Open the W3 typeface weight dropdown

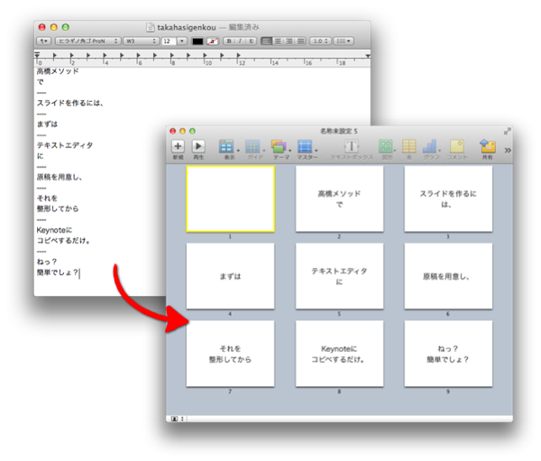[141, 41]
